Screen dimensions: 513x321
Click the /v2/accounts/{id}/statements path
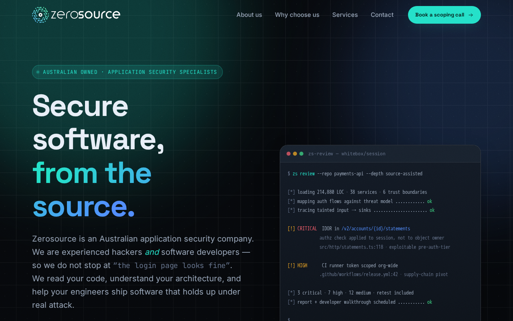pos(376,229)
